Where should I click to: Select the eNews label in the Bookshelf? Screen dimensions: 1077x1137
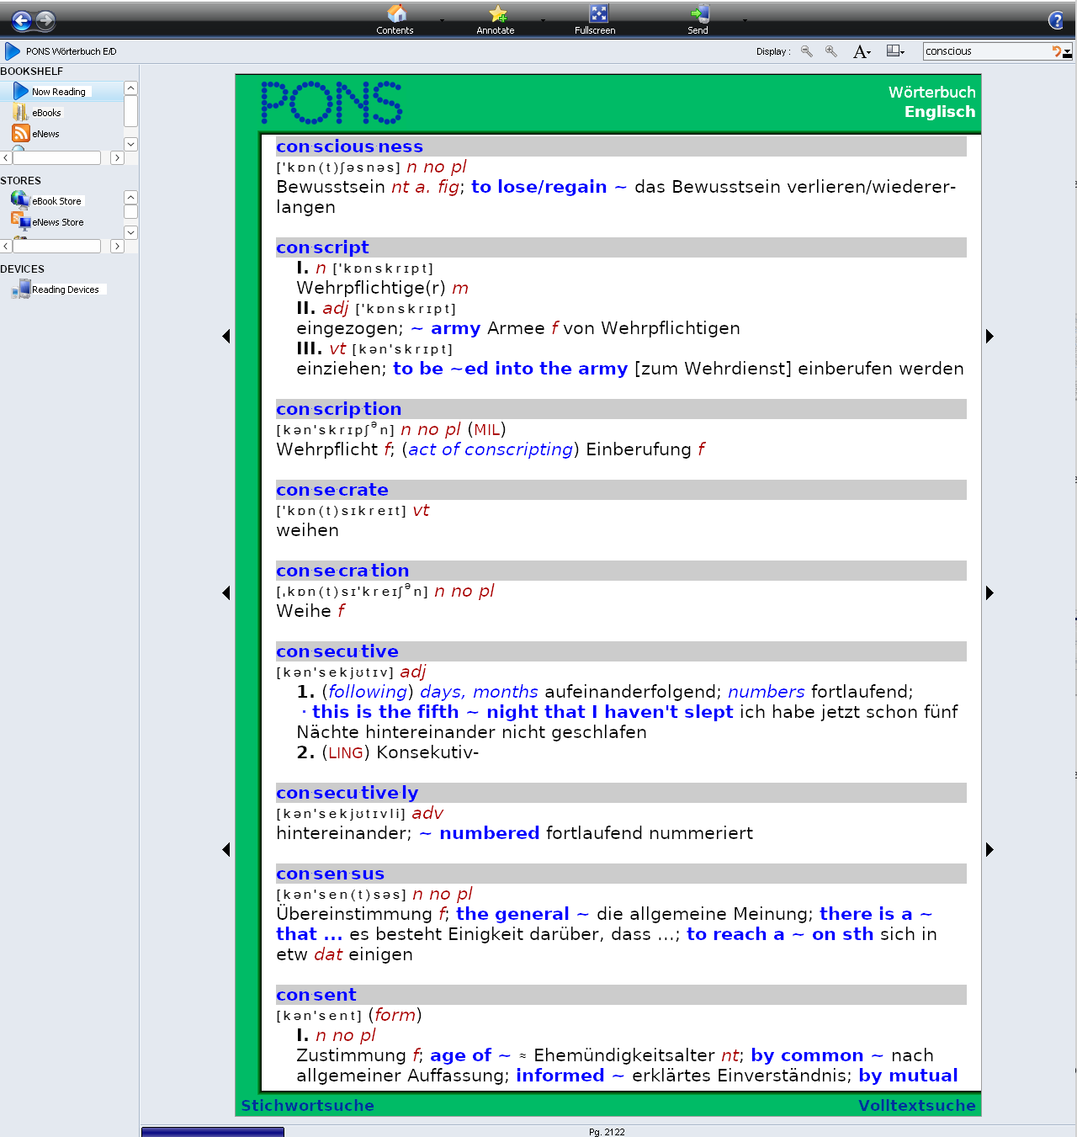point(46,134)
